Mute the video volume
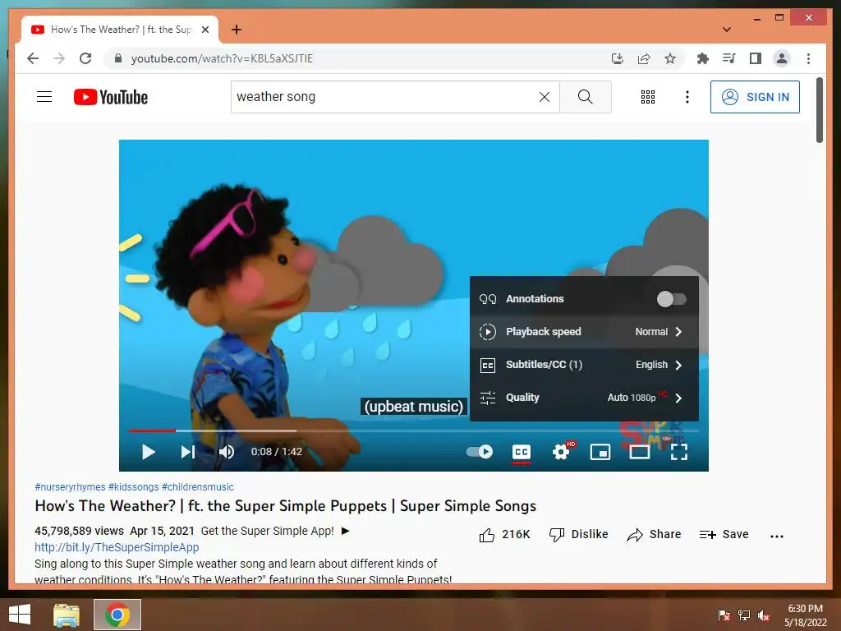841x631 pixels. 227,452
